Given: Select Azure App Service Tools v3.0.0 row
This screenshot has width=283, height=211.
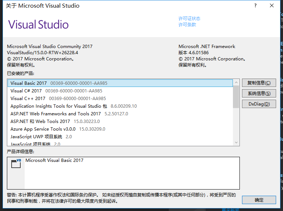Looking at the screenshot, I should coord(120,129).
